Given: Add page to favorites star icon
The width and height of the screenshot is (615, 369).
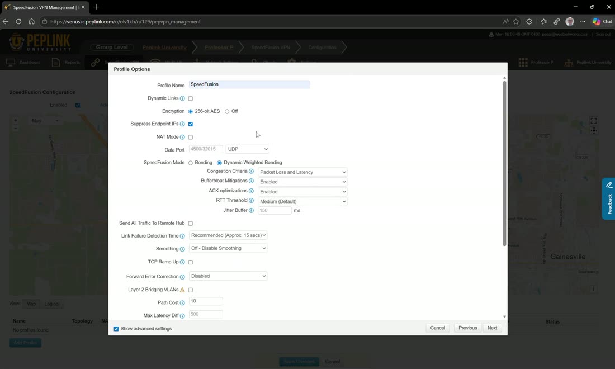Looking at the screenshot, I should pos(516,22).
